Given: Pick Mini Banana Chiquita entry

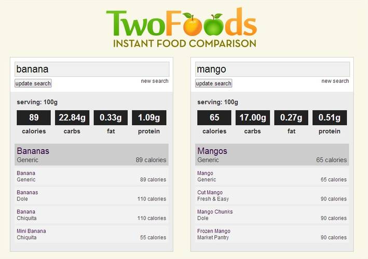Looking at the screenshot, I should [91, 234].
